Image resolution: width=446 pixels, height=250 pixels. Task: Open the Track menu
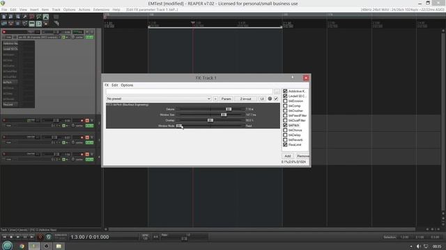point(56,10)
